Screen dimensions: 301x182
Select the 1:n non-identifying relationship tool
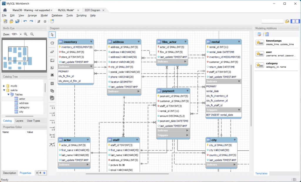coord(52,114)
